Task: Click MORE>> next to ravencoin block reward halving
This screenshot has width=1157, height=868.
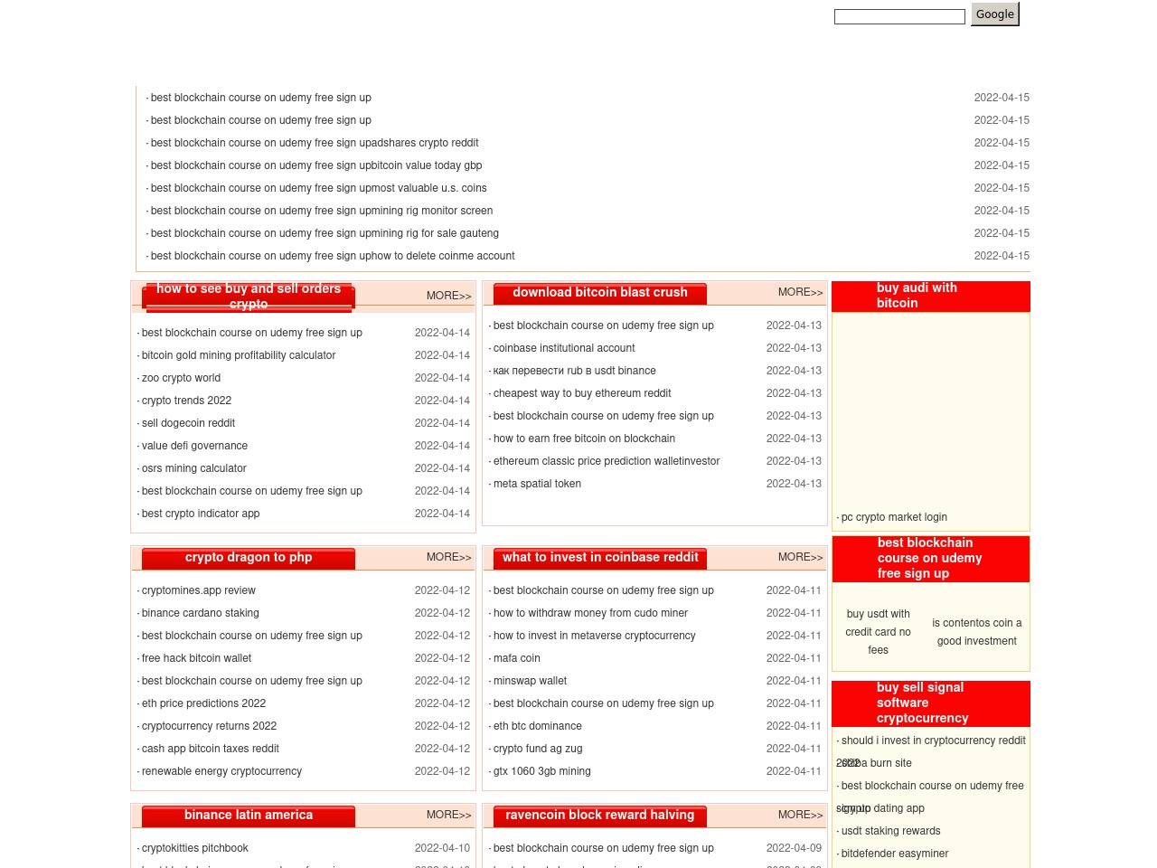Action: (x=800, y=815)
